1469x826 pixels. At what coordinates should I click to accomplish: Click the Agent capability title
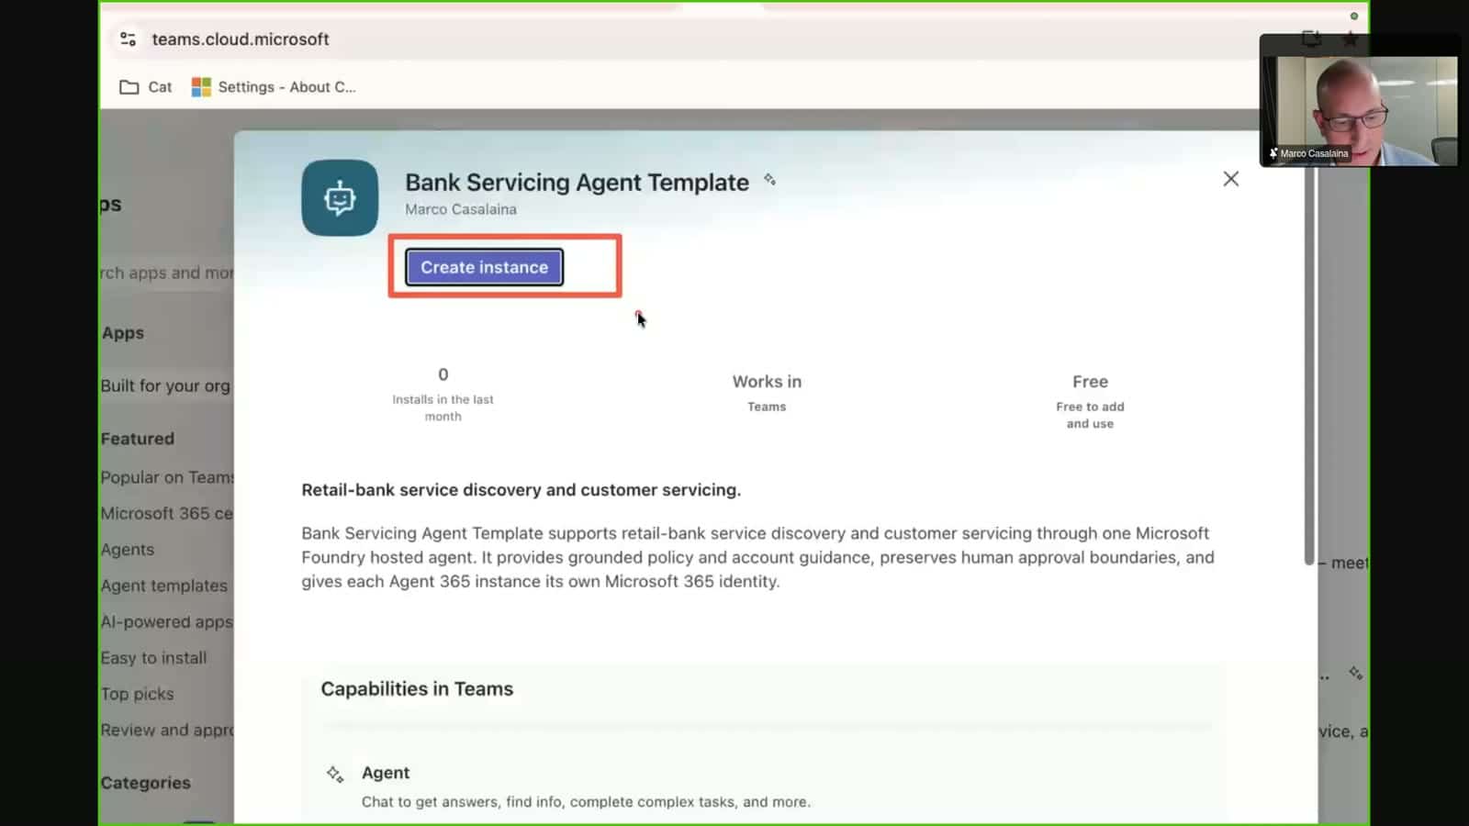(x=386, y=773)
